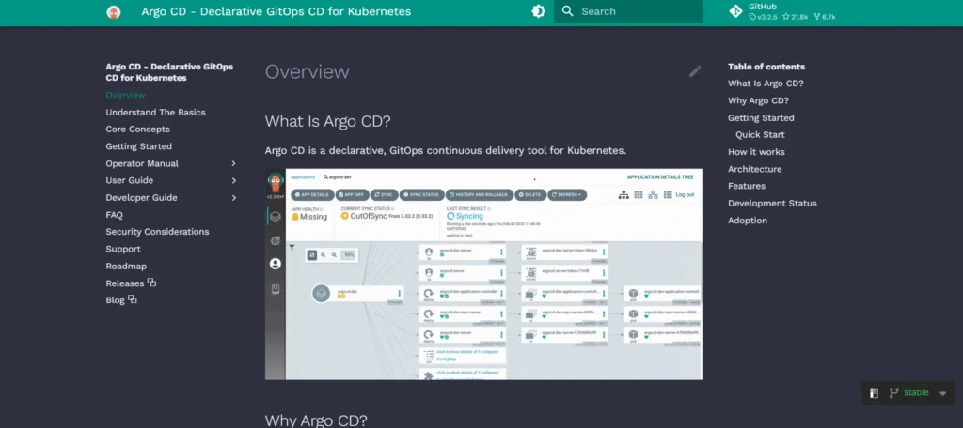Jump to Why Argo CD? in contents

click(x=759, y=100)
